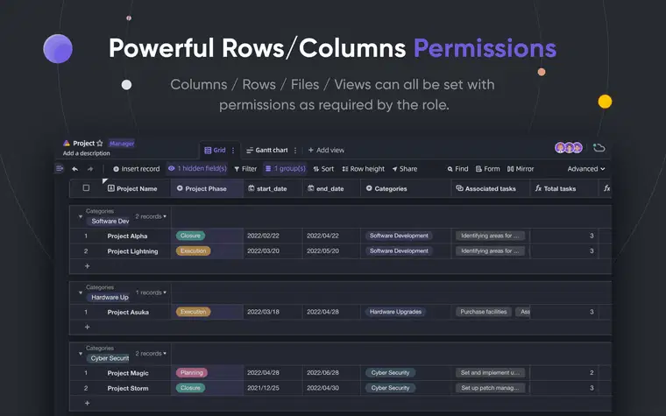666x416 pixels.
Task: Collapse the Cyber Security group
Action: [81, 353]
